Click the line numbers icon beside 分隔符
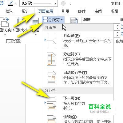 tap(74, 21)
